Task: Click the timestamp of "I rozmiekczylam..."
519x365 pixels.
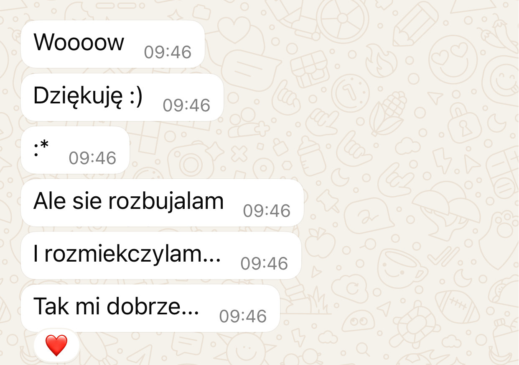Action: click(x=264, y=263)
